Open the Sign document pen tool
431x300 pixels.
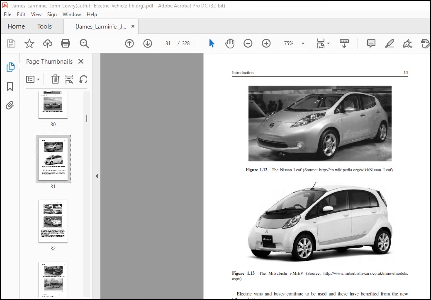point(407,43)
